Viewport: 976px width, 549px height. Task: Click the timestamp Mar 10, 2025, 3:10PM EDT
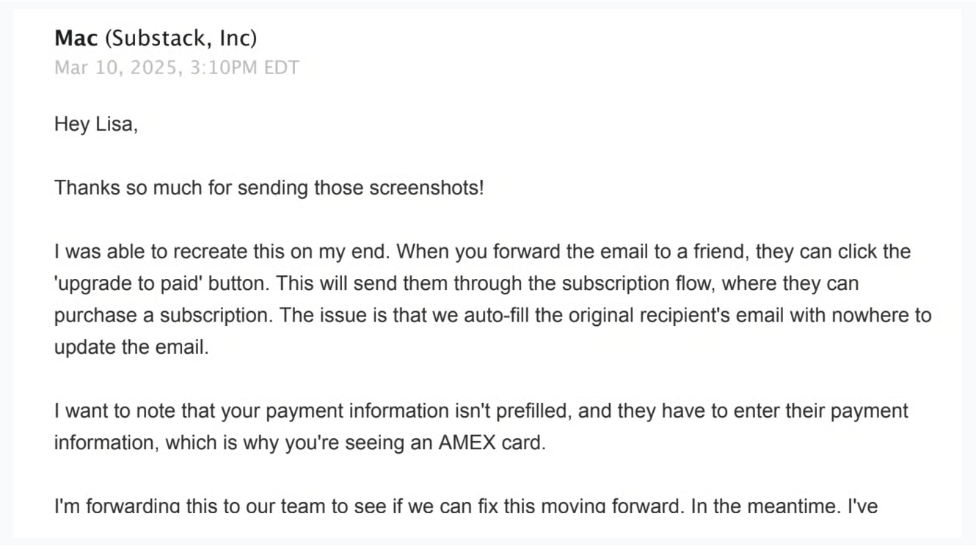(177, 68)
